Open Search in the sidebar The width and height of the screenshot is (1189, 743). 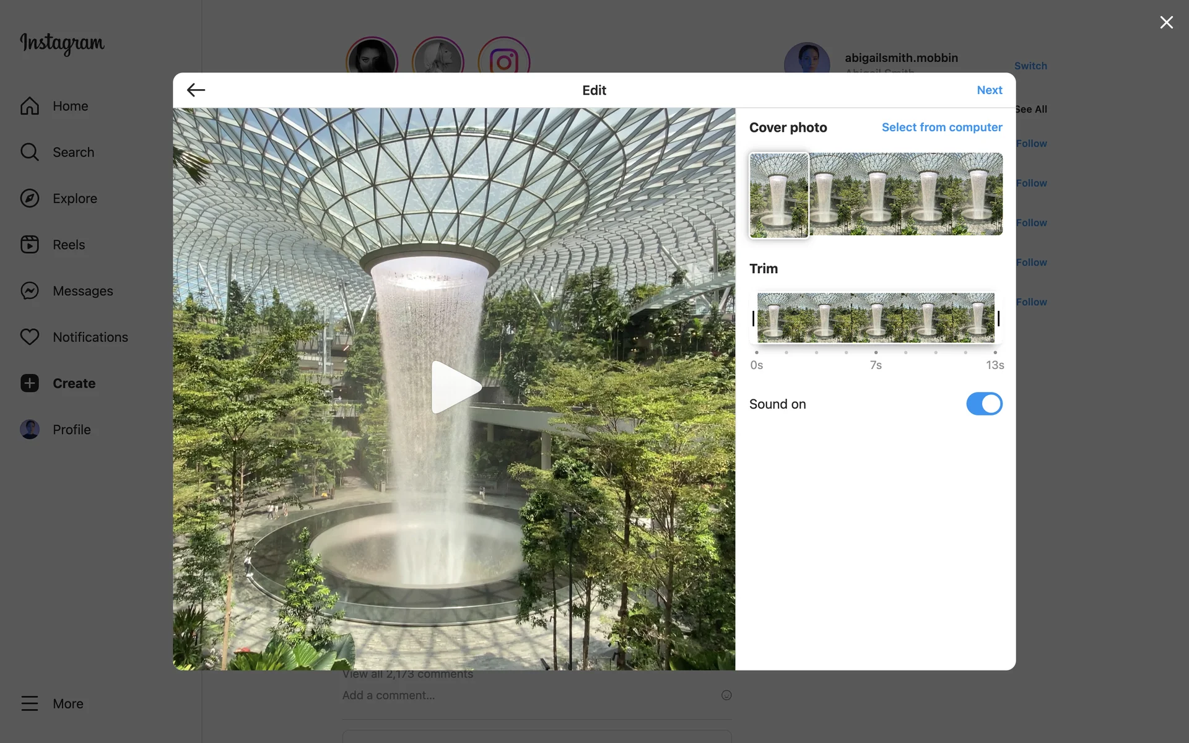(x=73, y=152)
